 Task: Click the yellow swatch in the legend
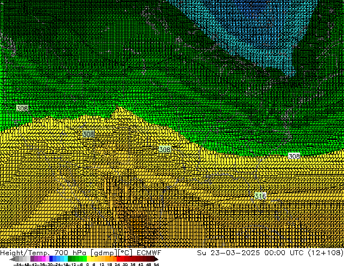pyautogui.click(x=88, y=259)
